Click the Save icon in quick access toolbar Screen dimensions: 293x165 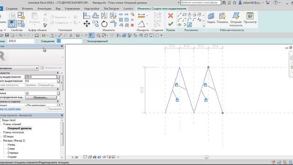(x=7, y=35)
